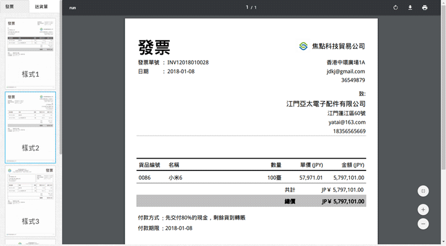Select the 樣式1 template thumbnail
This screenshot has height=246, width=446.
pyautogui.click(x=30, y=54)
